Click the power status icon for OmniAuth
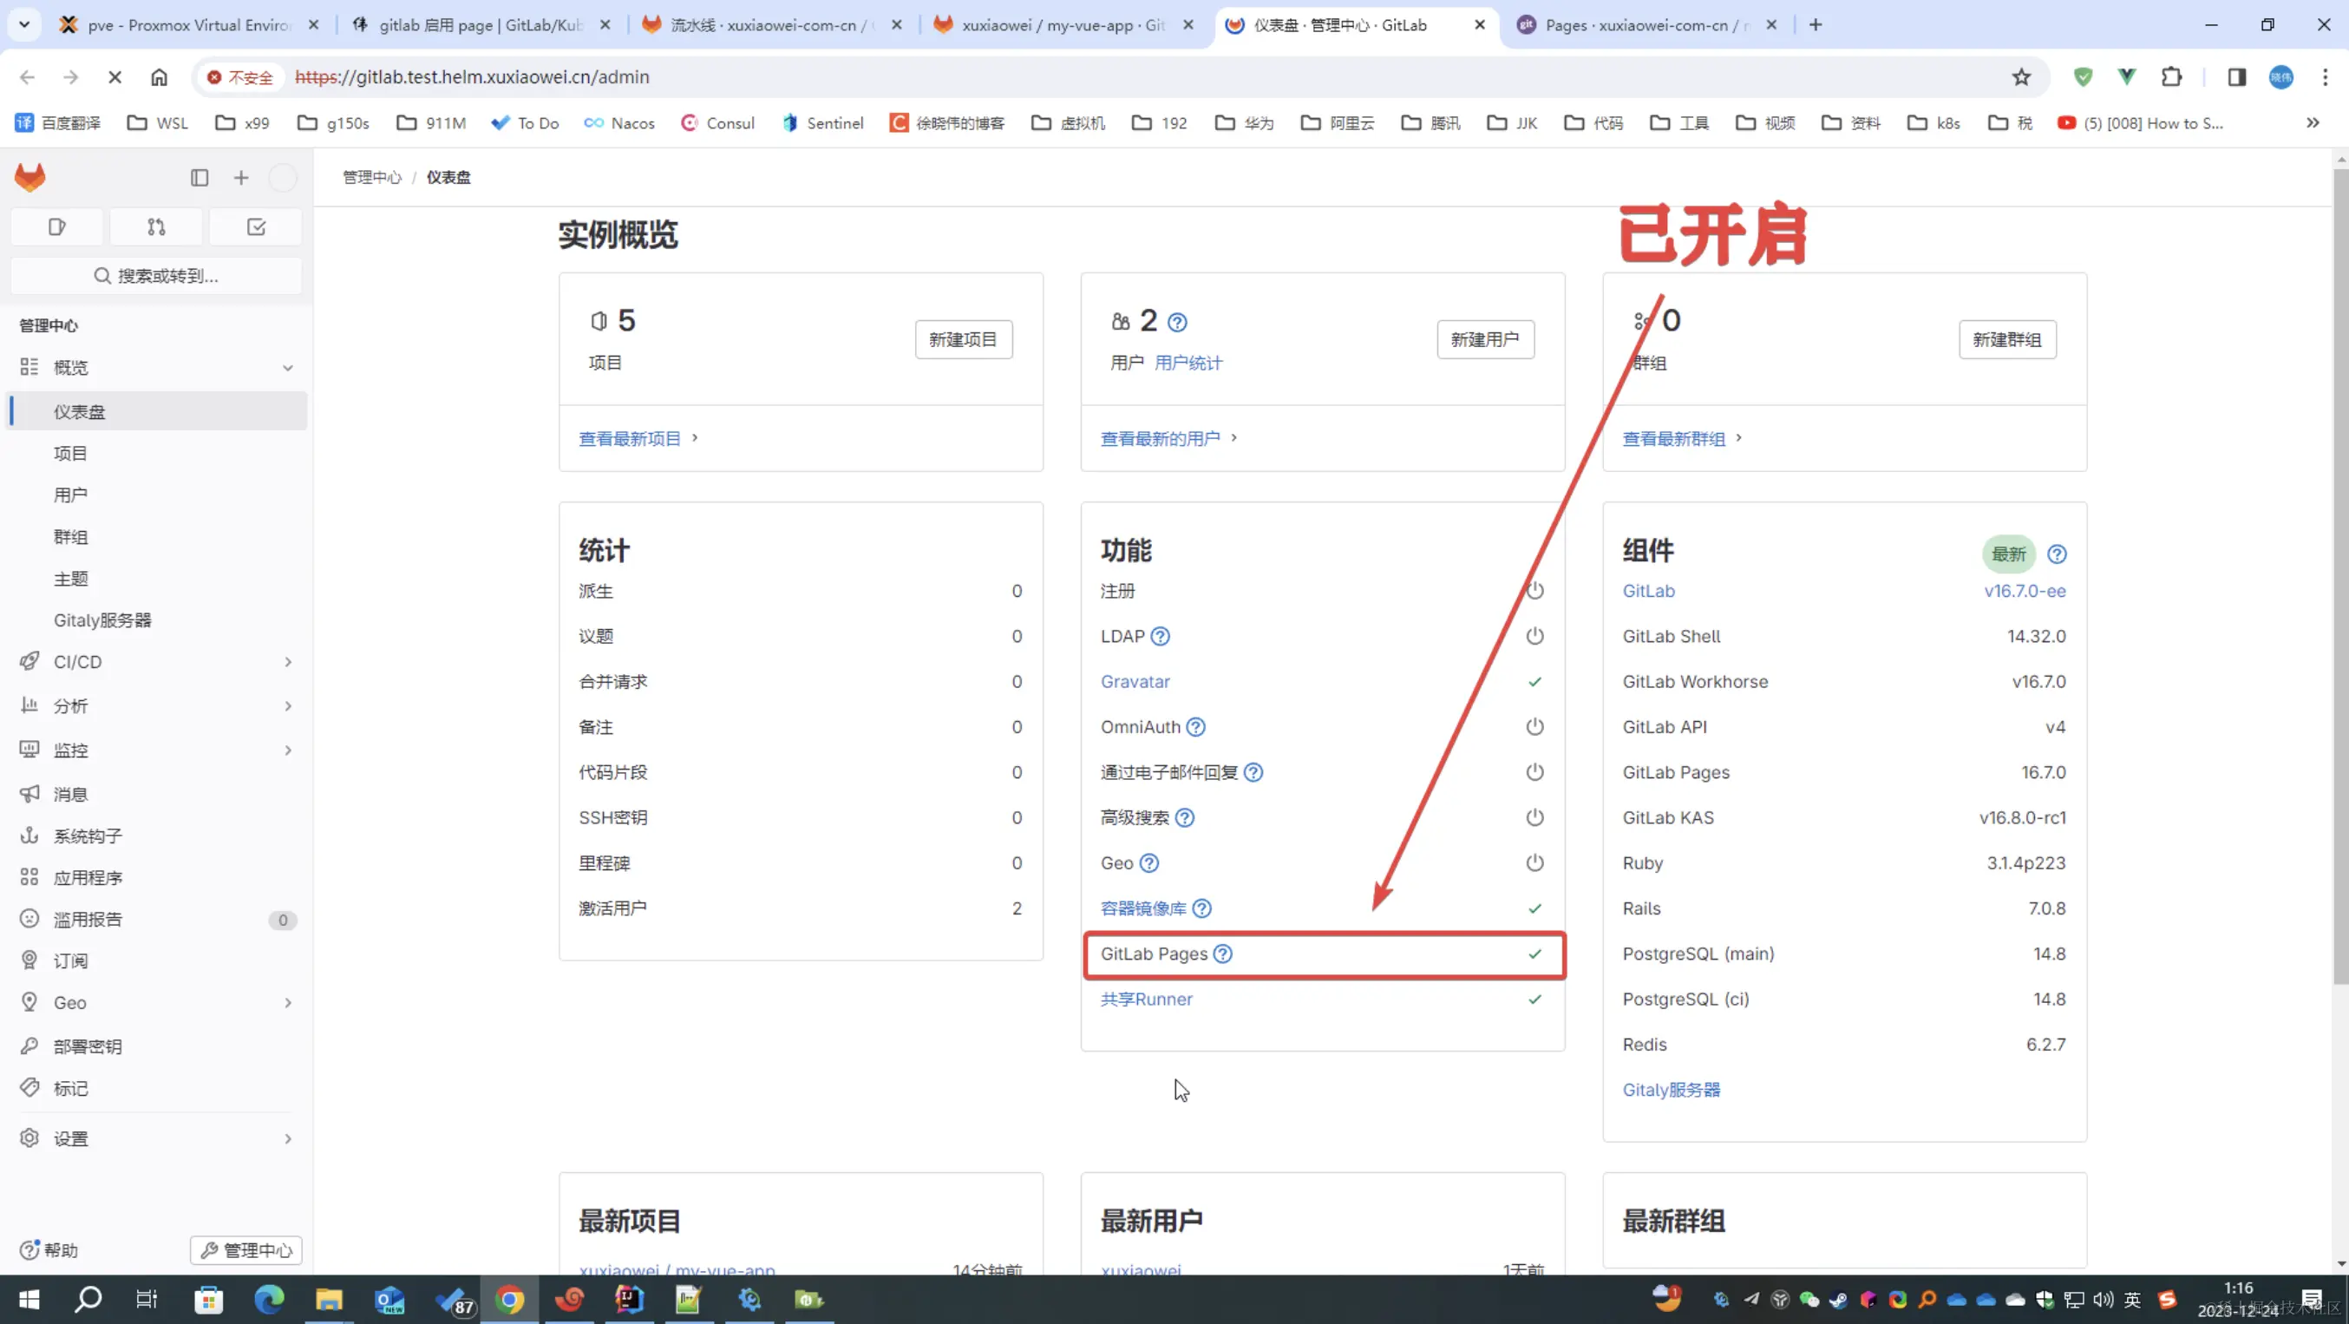Screen dimensions: 2349x1324 [1534, 727]
